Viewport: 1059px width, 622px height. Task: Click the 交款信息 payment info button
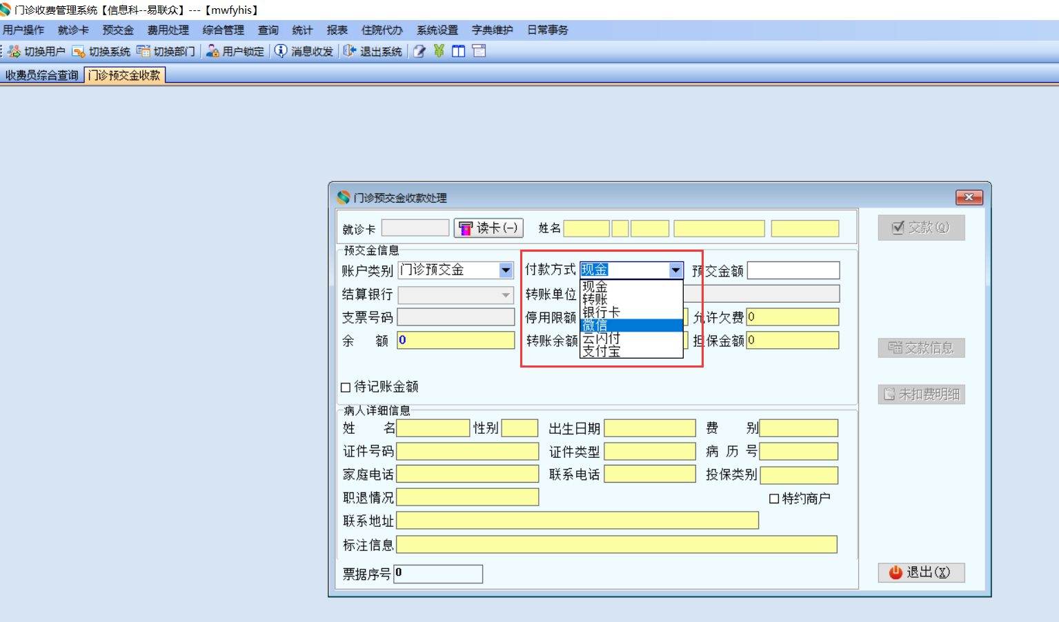[x=921, y=348]
